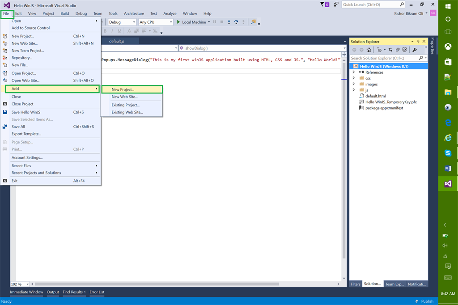Expand the References node

(x=354, y=72)
